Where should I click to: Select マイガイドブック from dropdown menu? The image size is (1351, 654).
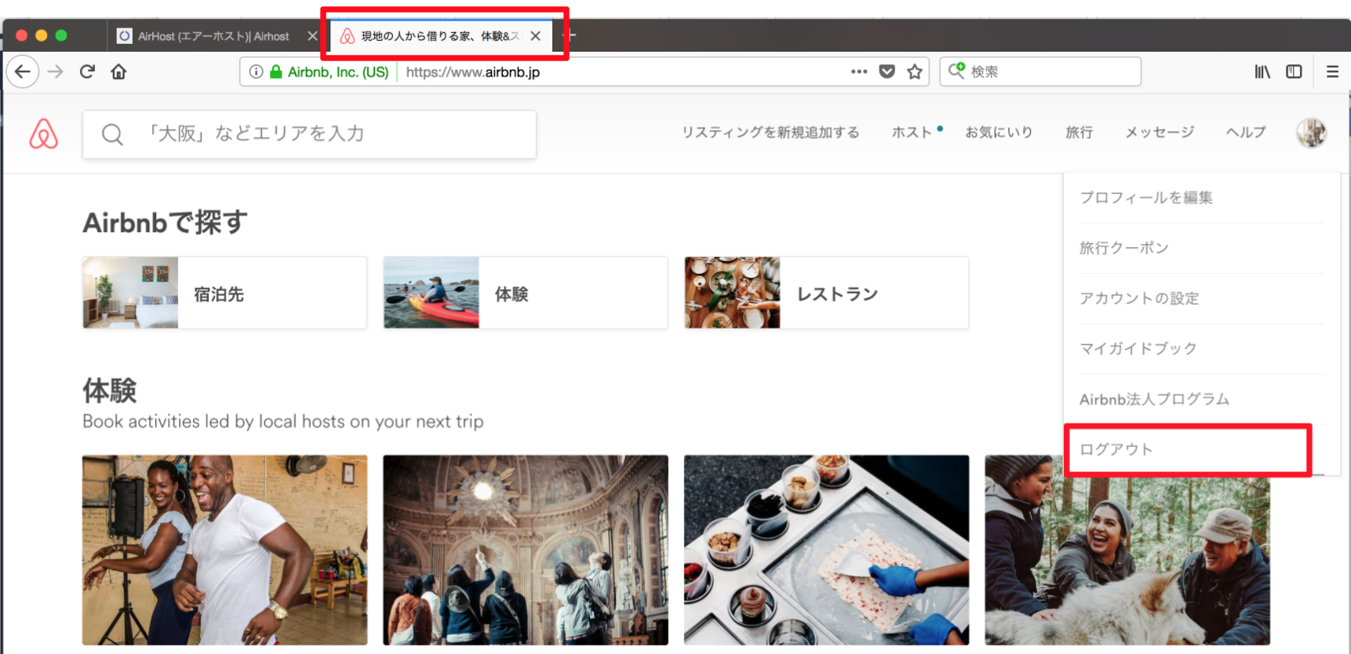(1201, 348)
